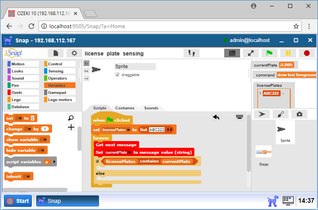
Task: Click the search blocks magnifier icon
Action: tap(71, 118)
